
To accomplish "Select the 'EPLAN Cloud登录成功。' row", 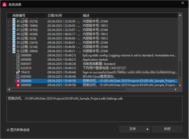I will click(97, 77).
